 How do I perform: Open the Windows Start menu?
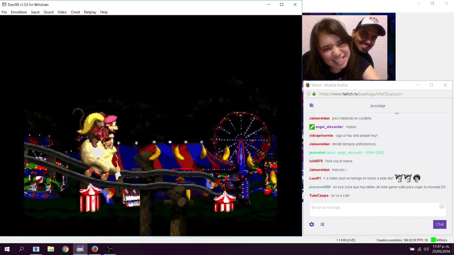coord(7,249)
